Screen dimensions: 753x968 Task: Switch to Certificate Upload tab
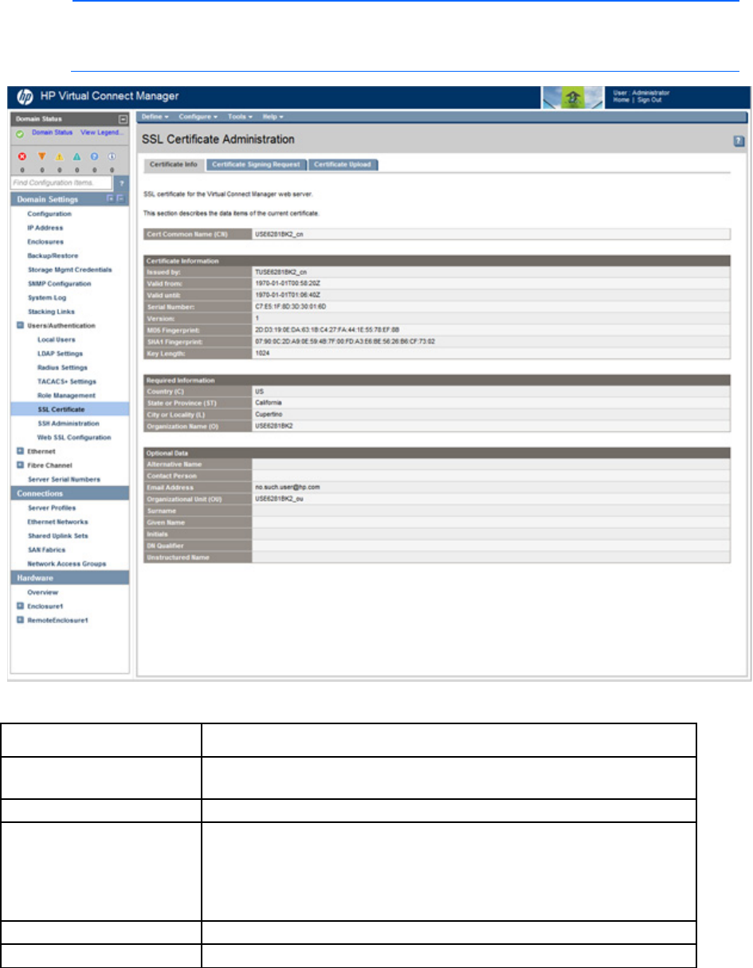click(343, 165)
